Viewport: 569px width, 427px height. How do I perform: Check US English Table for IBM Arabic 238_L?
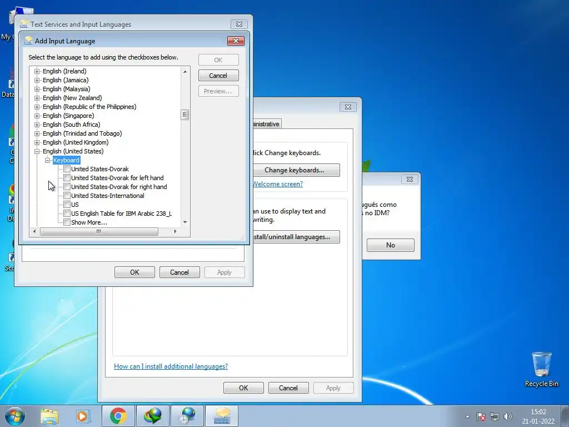tap(67, 213)
